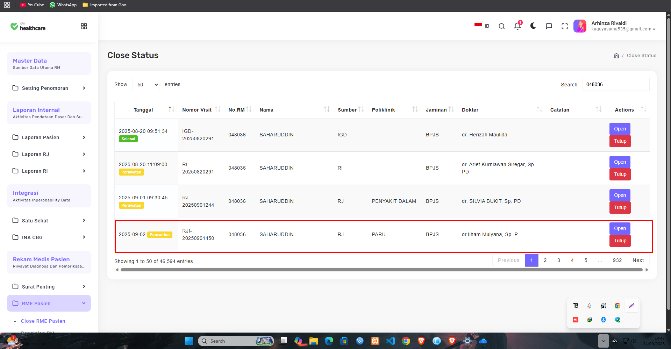
Task: Click Open for the RJI PARU row
Action: pos(620,228)
